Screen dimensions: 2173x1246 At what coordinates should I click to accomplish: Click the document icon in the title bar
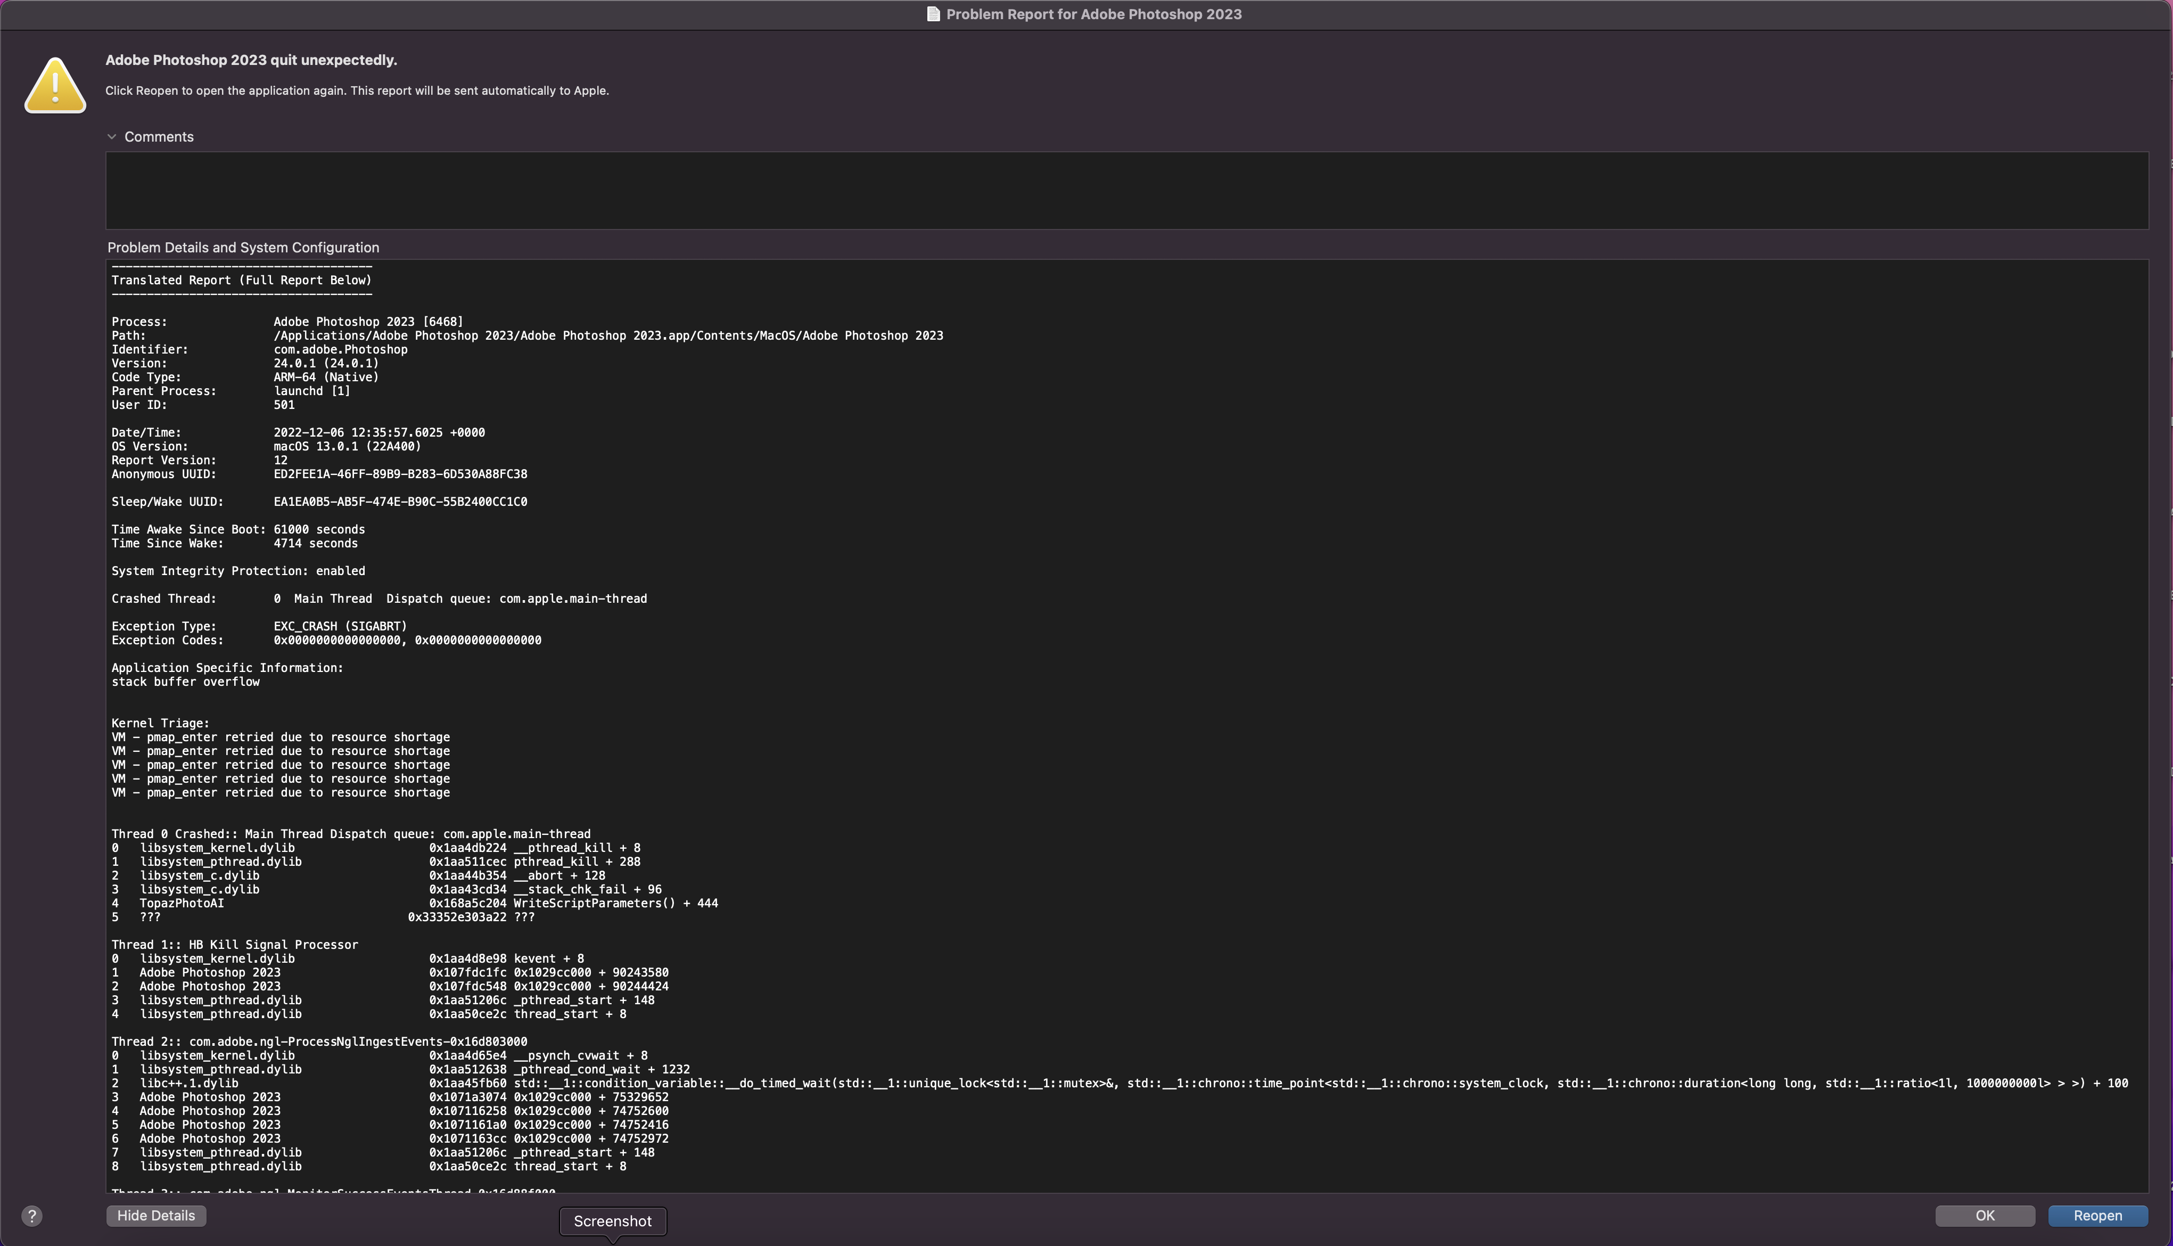tap(933, 14)
